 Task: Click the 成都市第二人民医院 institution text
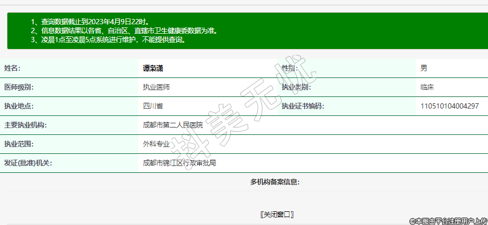coord(173,125)
